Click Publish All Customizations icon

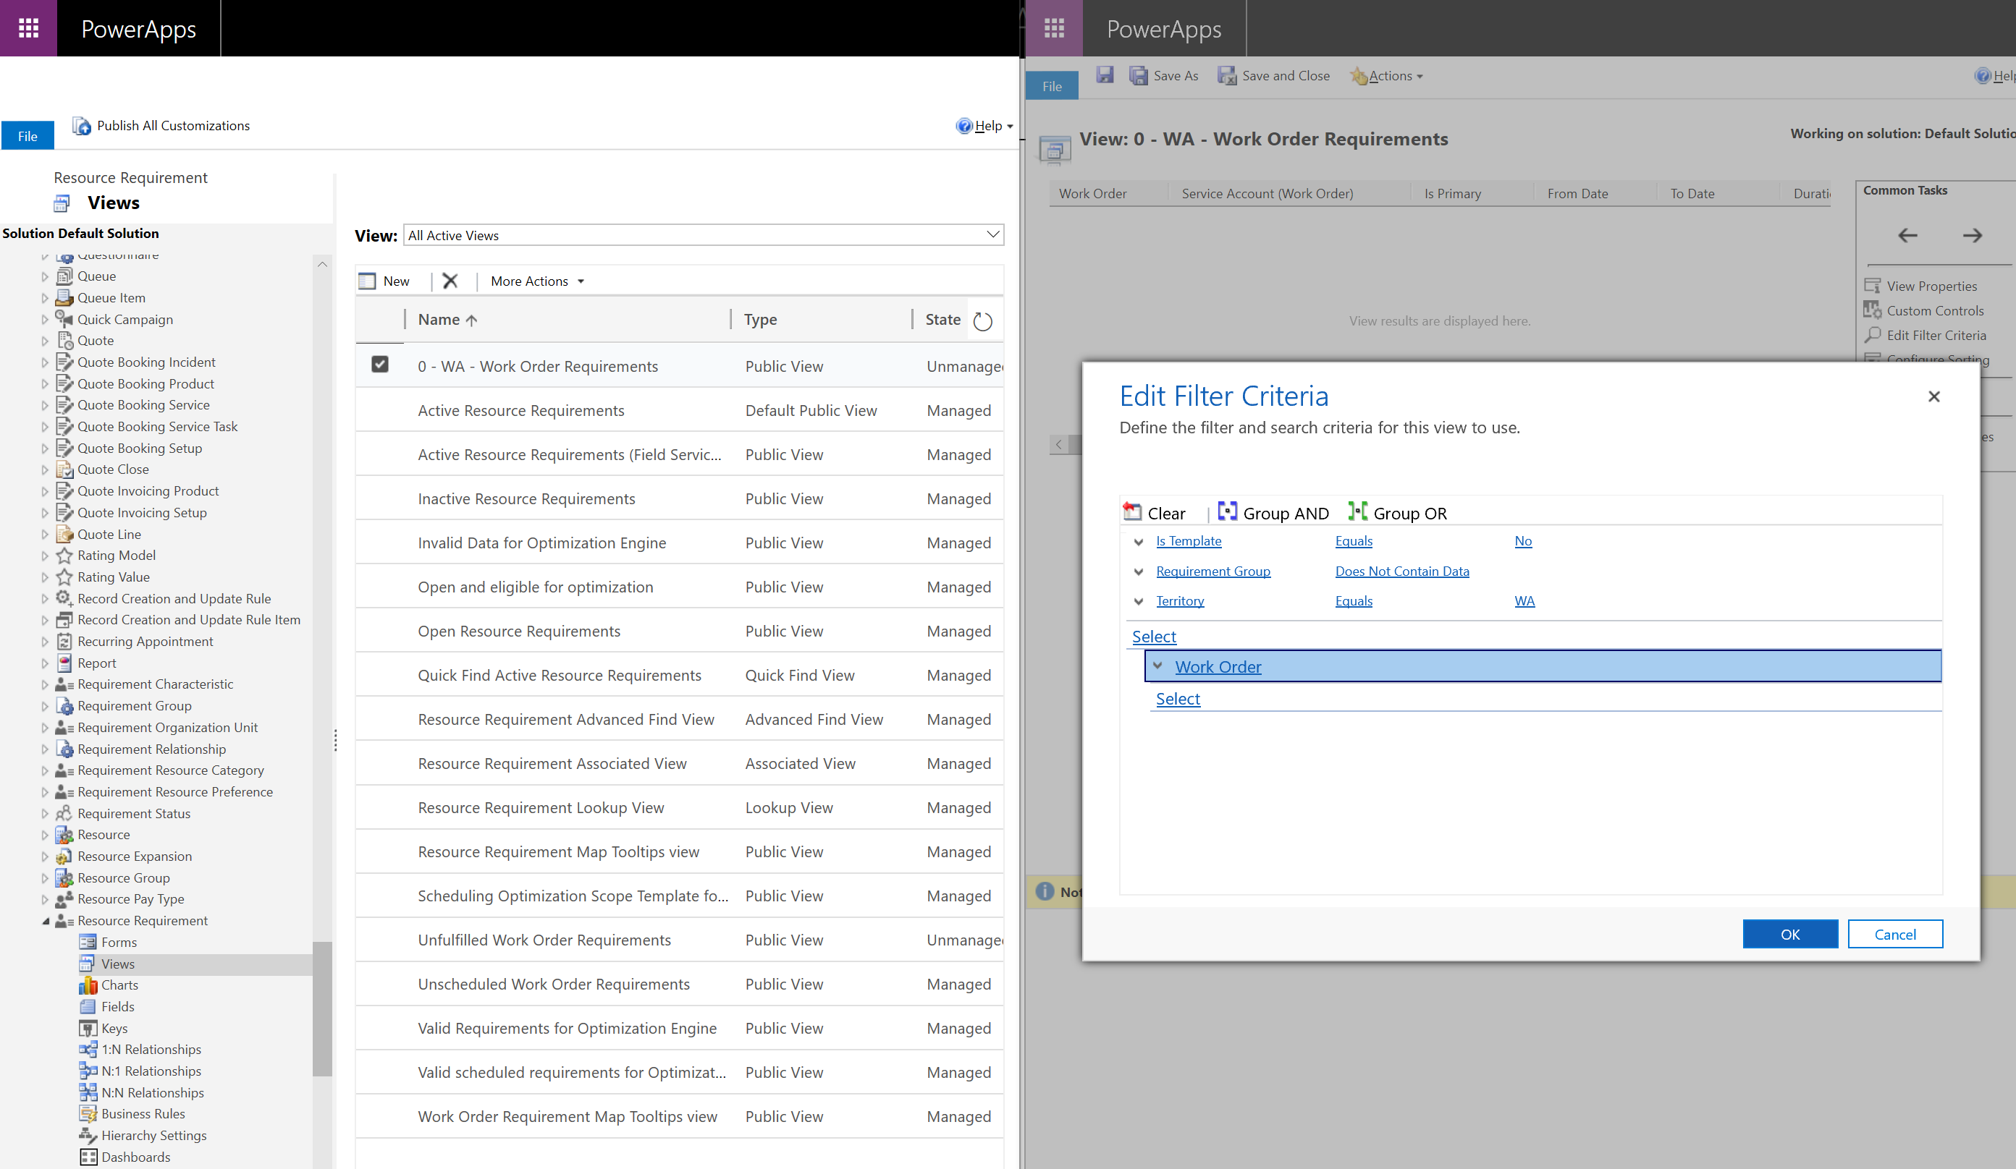[82, 126]
